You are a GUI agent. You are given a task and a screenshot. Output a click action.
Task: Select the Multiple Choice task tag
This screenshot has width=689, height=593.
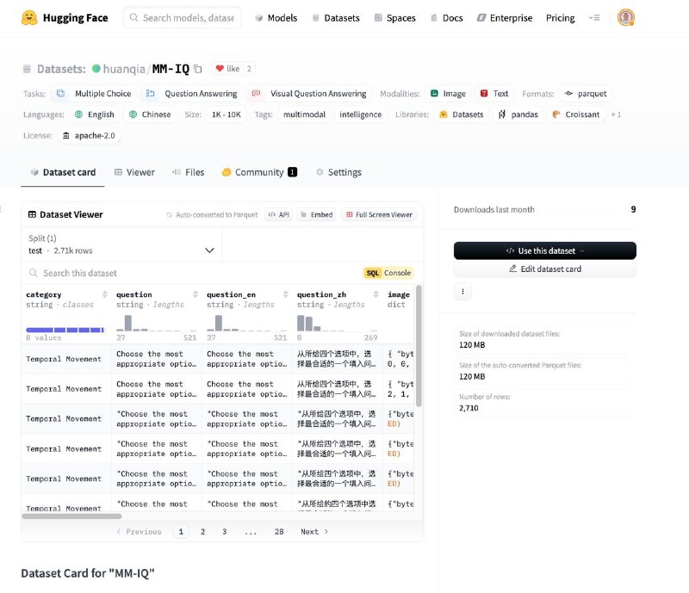point(95,94)
